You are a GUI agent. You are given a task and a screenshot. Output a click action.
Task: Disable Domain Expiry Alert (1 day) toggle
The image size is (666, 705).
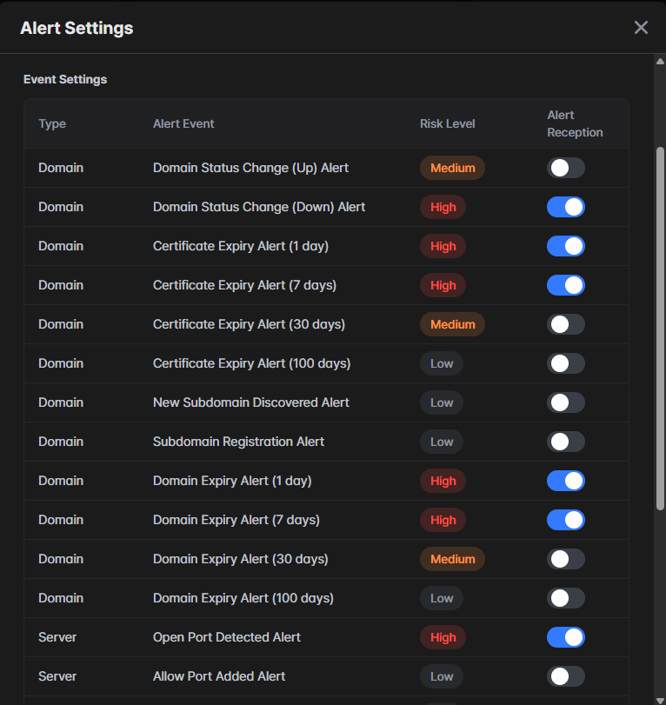coord(565,481)
